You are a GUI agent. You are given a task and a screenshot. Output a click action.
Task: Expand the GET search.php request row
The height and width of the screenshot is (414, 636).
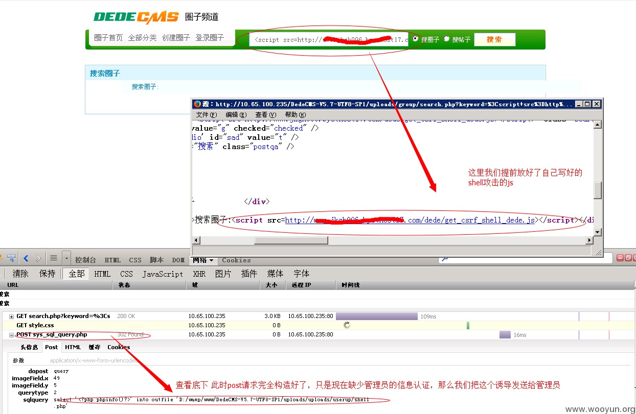[x=11, y=316]
